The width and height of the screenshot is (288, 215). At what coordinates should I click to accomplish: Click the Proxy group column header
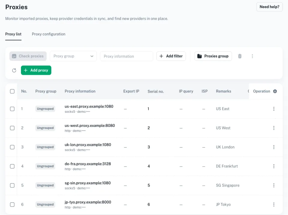click(46, 91)
